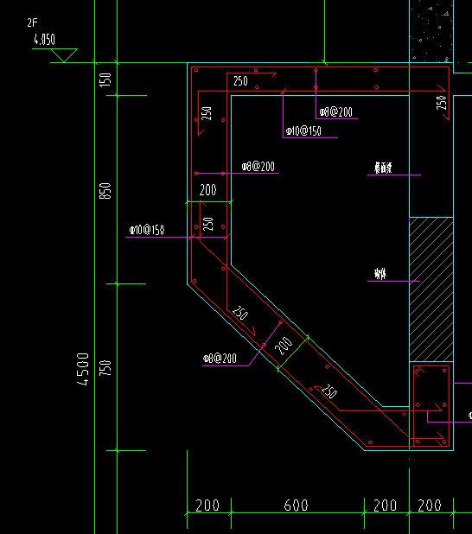Select the Φ8@200 label above the top Φ10@150
The image size is (472, 534).
[336, 112]
